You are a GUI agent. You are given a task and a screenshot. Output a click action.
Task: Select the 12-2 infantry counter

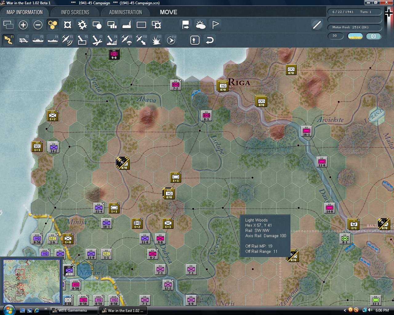[x=168, y=285]
